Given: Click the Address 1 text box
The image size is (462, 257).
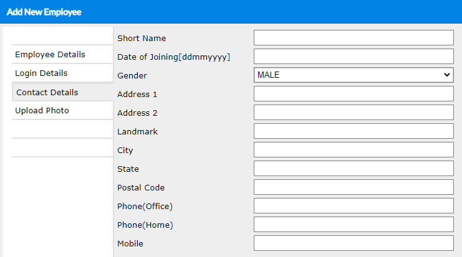Looking at the screenshot, I should (x=353, y=93).
